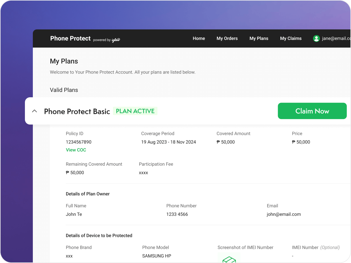Open the account menu via the avatar icon
351x263 pixels.
coord(316,38)
